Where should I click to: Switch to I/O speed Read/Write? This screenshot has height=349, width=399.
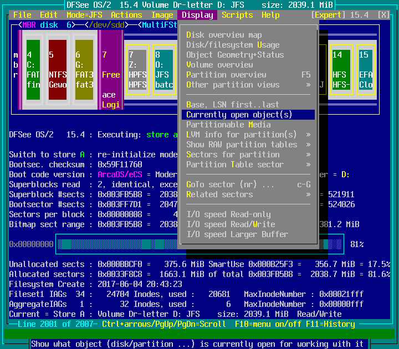tap(231, 224)
